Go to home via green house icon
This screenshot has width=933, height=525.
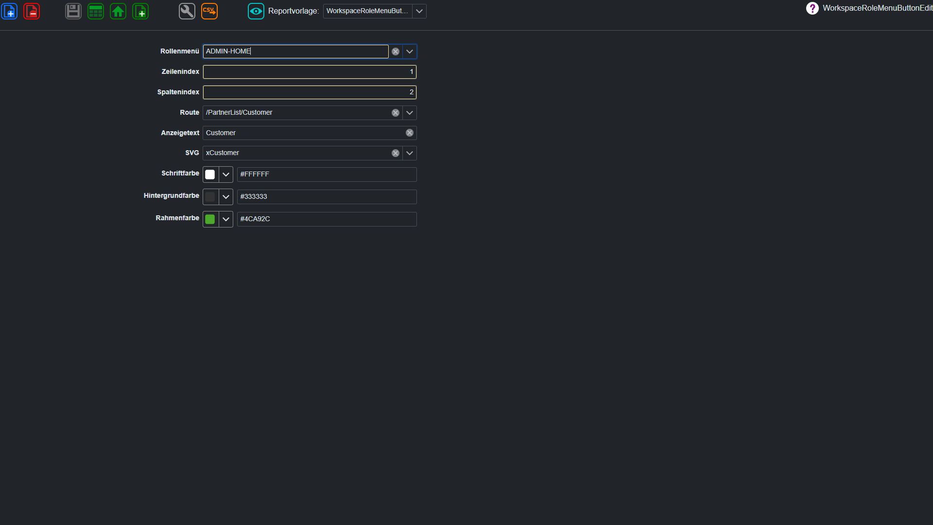click(x=118, y=11)
